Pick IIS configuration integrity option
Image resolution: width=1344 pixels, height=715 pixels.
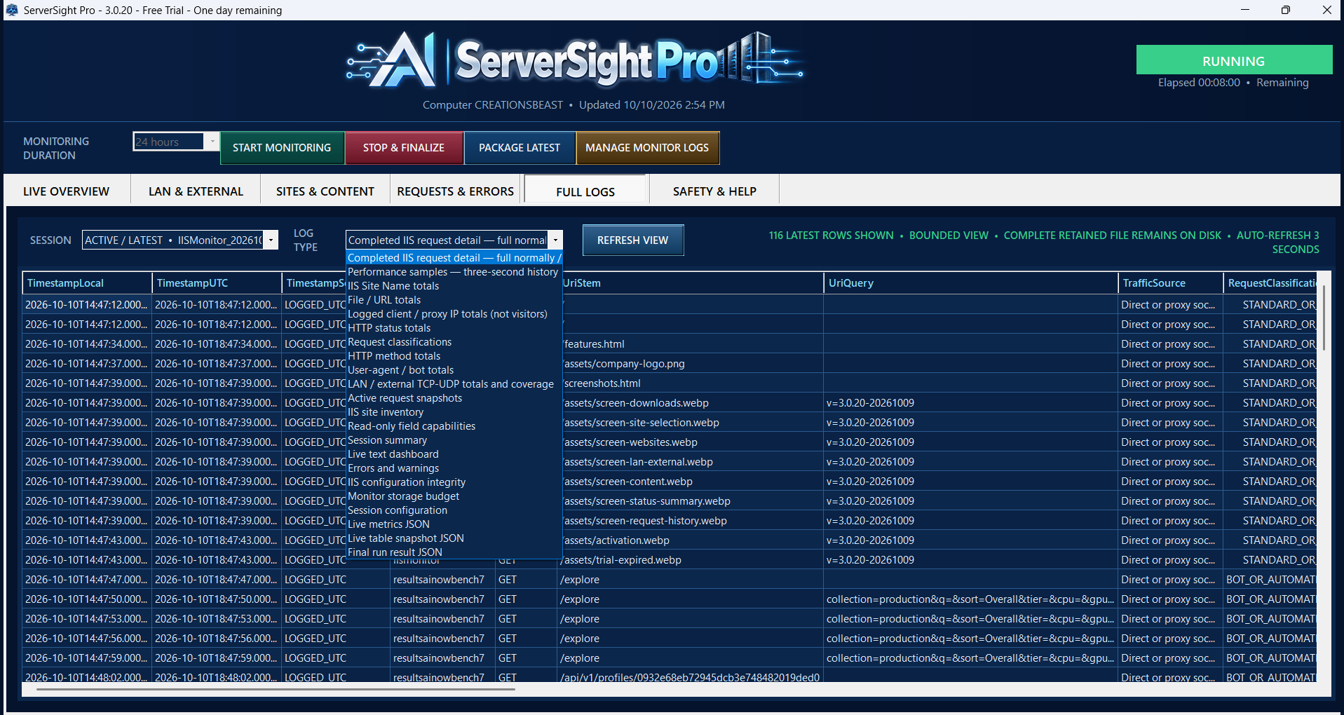pyautogui.click(x=454, y=482)
